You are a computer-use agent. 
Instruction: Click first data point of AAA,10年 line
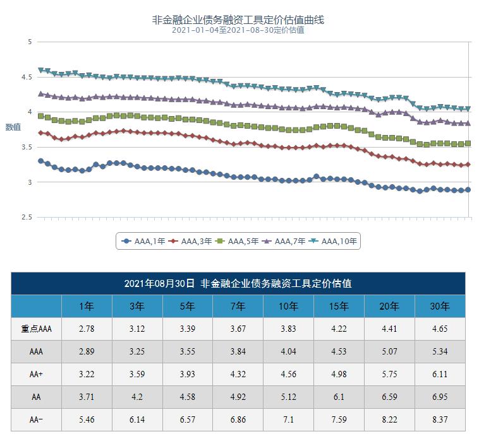[41, 70]
